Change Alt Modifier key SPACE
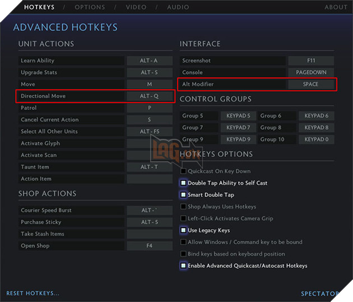 tap(311, 84)
